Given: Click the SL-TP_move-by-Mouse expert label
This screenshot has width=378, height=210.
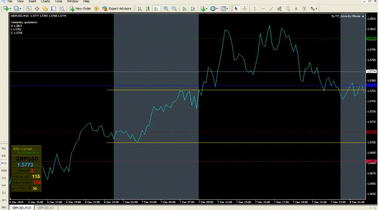Looking at the screenshot, I should pyautogui.click(x=346, y=16).
